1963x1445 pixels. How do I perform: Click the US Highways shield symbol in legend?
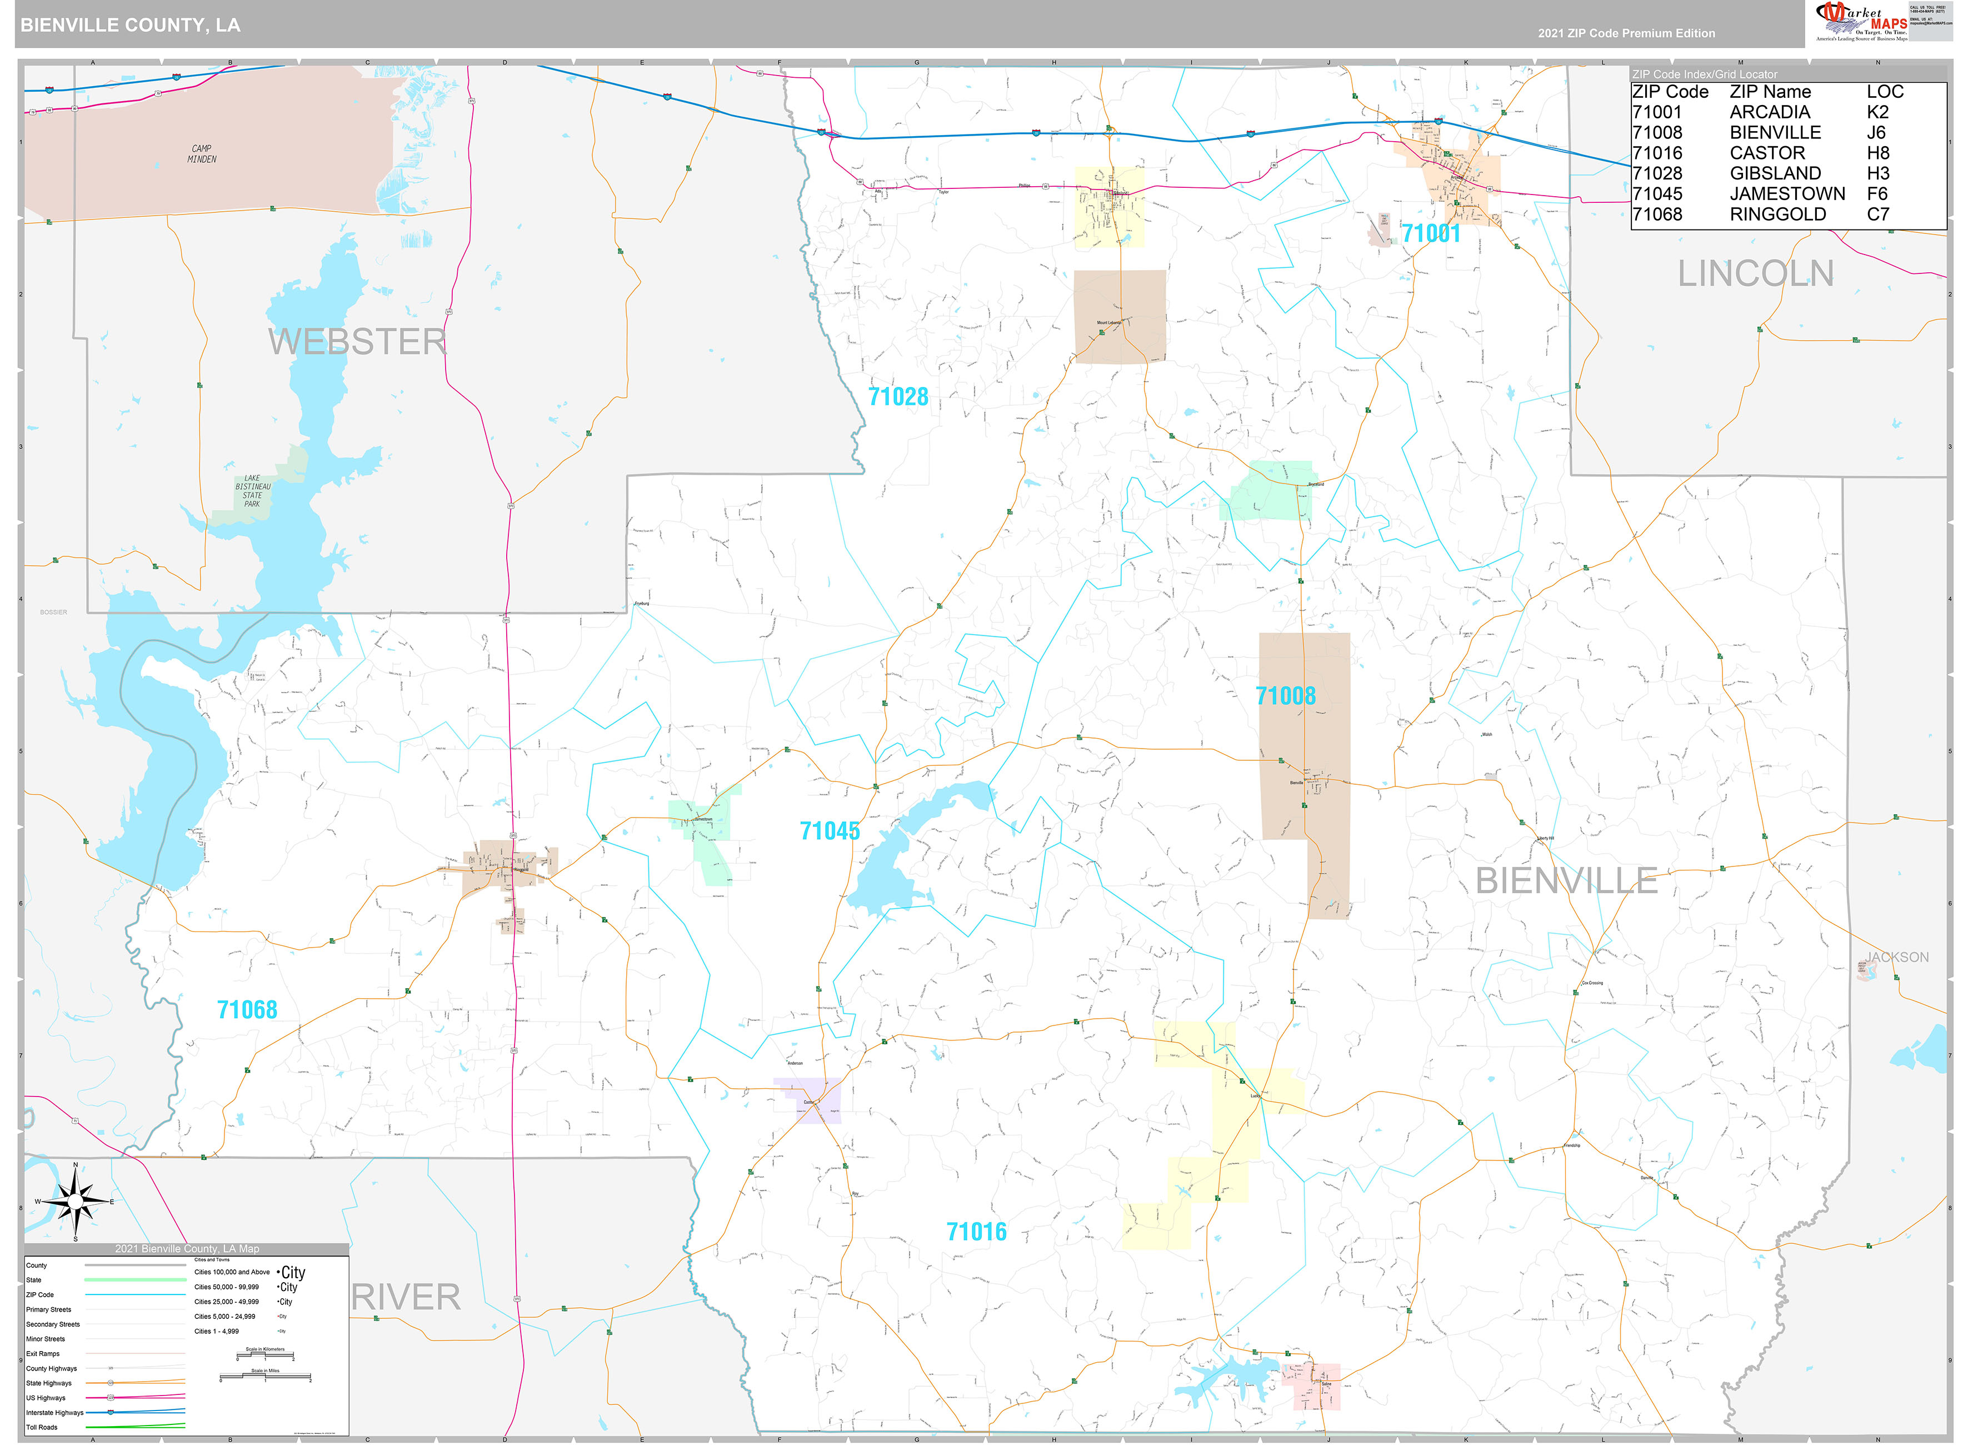coord(110,1398)
